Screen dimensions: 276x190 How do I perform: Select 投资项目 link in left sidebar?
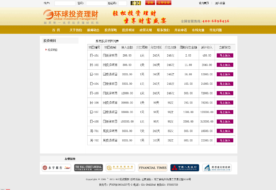[x=52, y=50]
